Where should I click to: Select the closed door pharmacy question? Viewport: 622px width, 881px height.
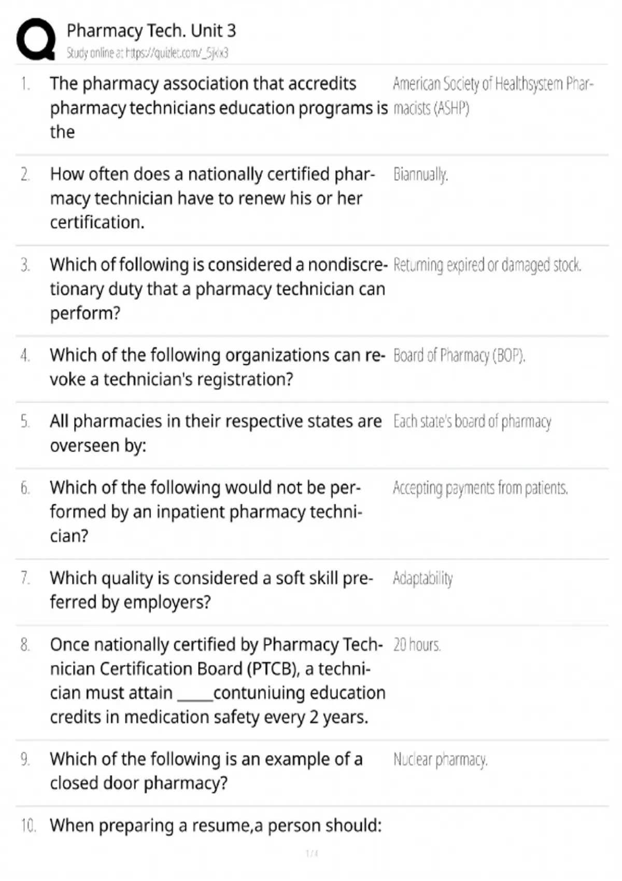point(206,771)
